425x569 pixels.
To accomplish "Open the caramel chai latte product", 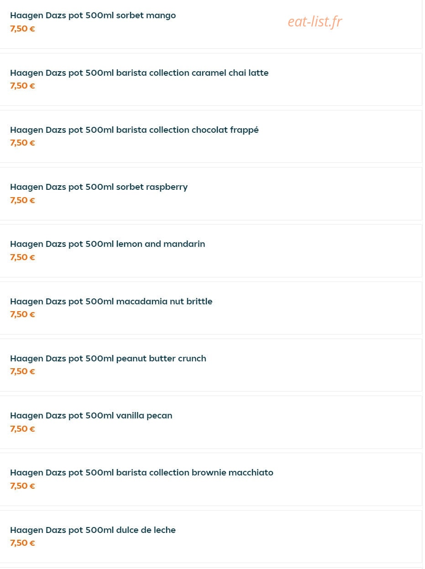I will click(x=211, y=79).
